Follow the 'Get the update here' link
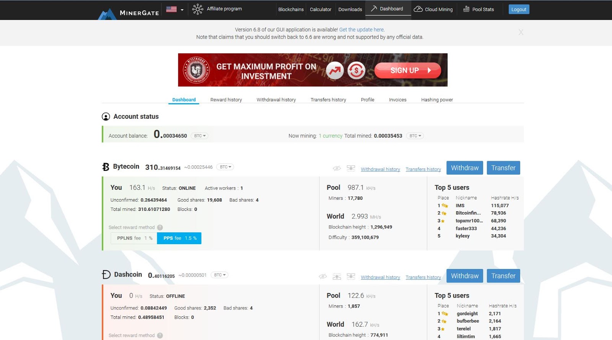Image resolution: width=612 pixels, height=340 pixels. [x=362, y=29]
